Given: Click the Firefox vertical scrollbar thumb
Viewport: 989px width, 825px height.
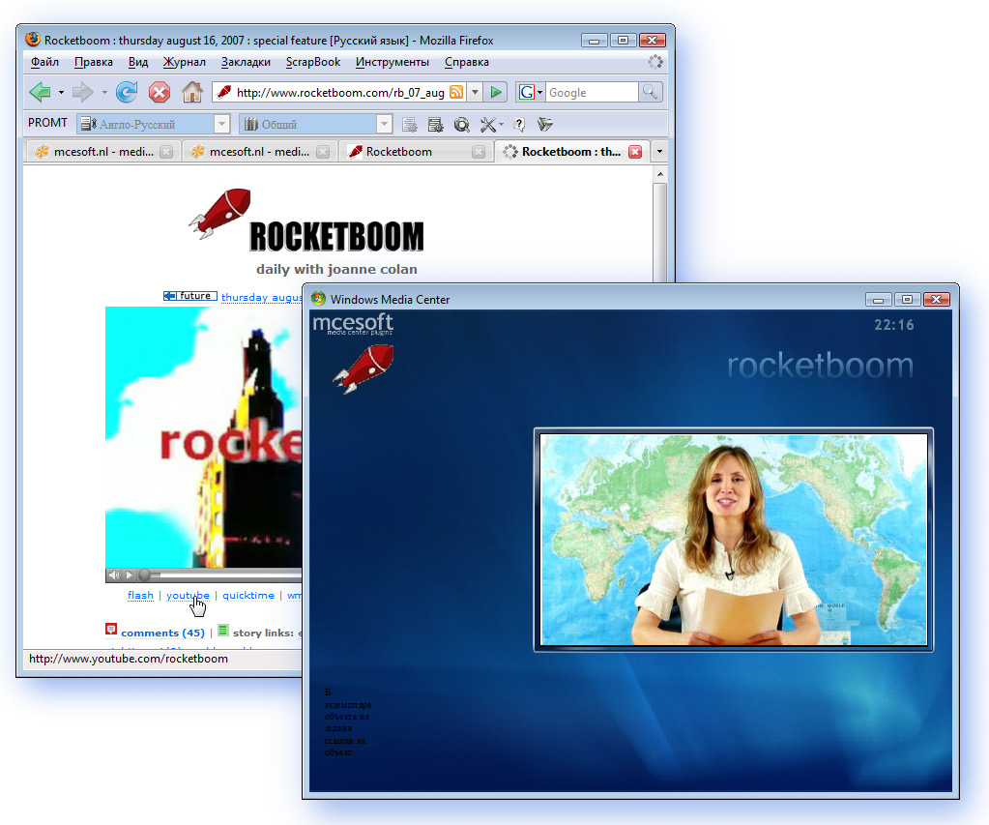Looking at the screenshot, I should (x=659, y=232).
